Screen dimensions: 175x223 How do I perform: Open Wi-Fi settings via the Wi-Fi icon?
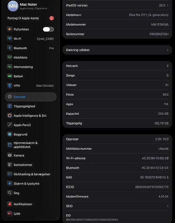click(10, 39)
